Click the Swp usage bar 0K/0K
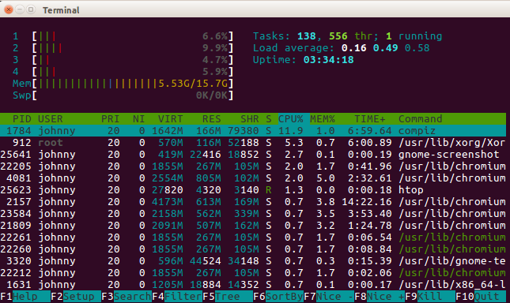 [x=123, y=95]
